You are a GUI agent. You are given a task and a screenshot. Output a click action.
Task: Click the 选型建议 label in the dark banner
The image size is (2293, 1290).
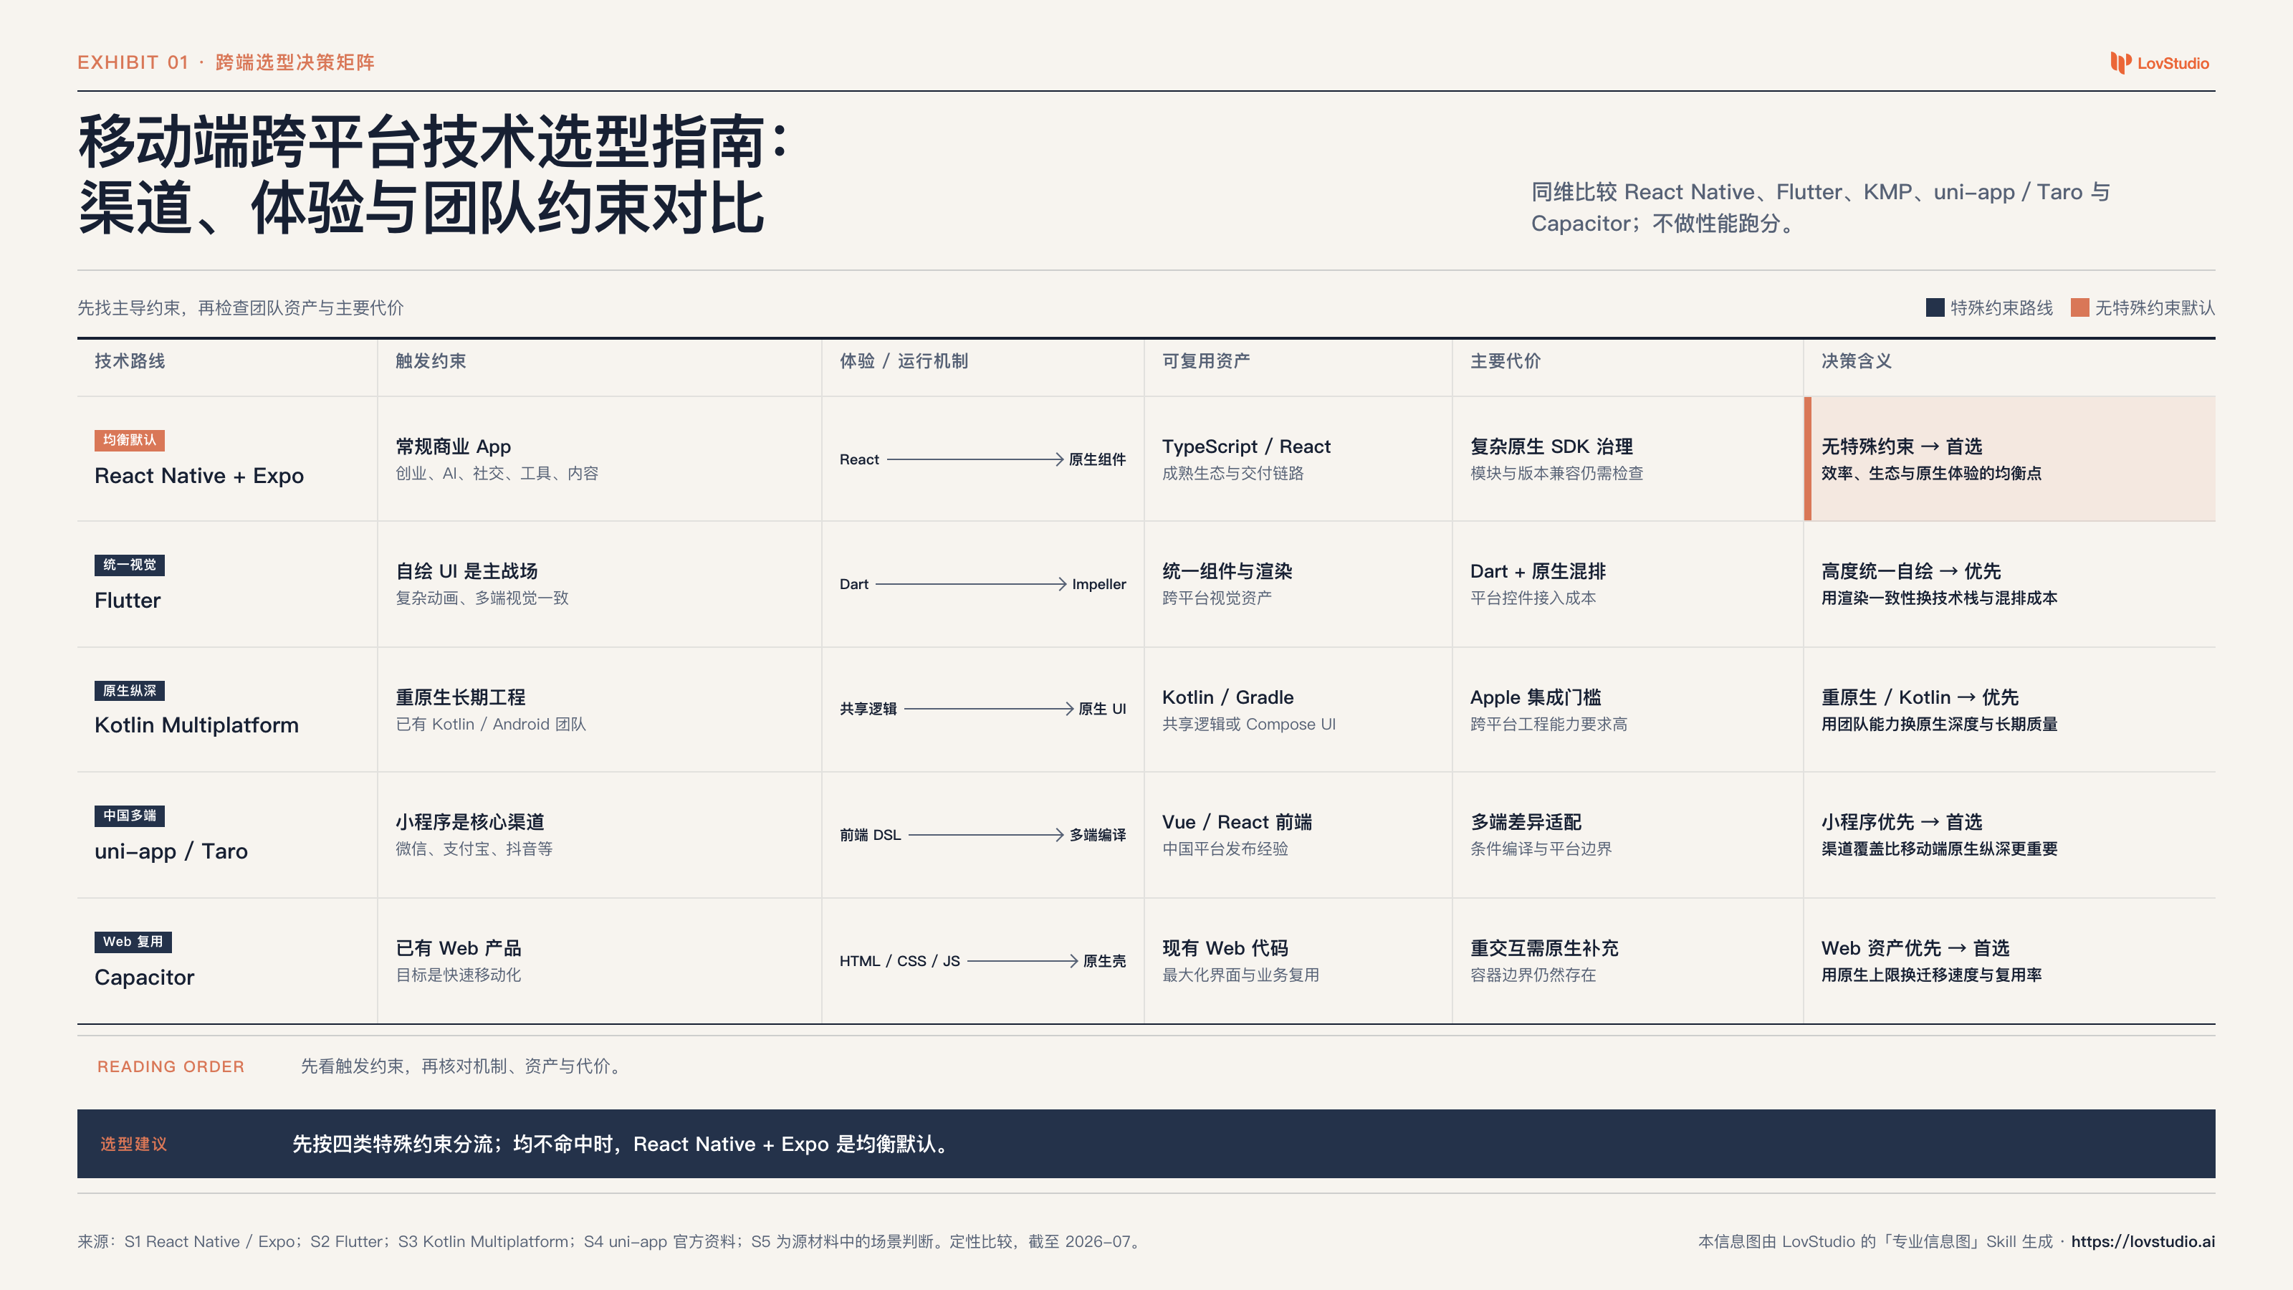pos(133,1144)
